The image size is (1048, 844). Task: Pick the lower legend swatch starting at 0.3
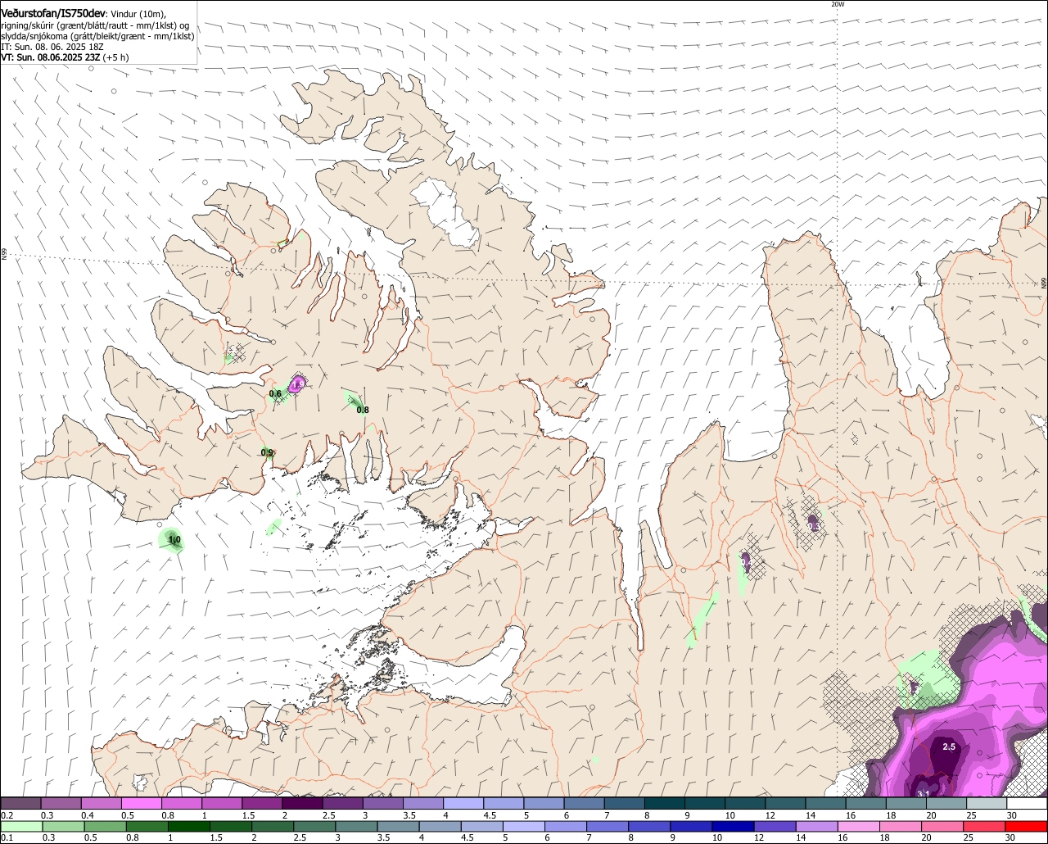tap(63, 826)
